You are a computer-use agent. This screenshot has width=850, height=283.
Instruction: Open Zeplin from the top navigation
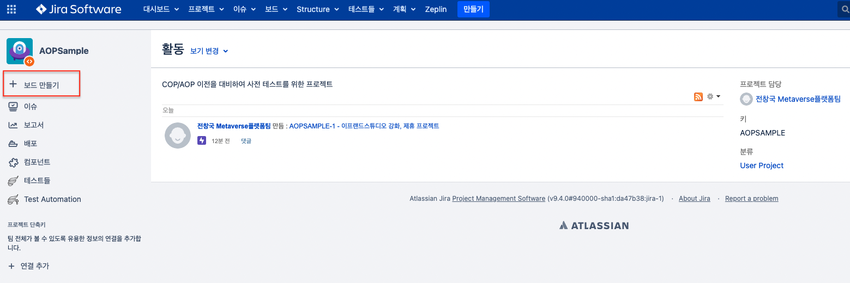(436, 9)
